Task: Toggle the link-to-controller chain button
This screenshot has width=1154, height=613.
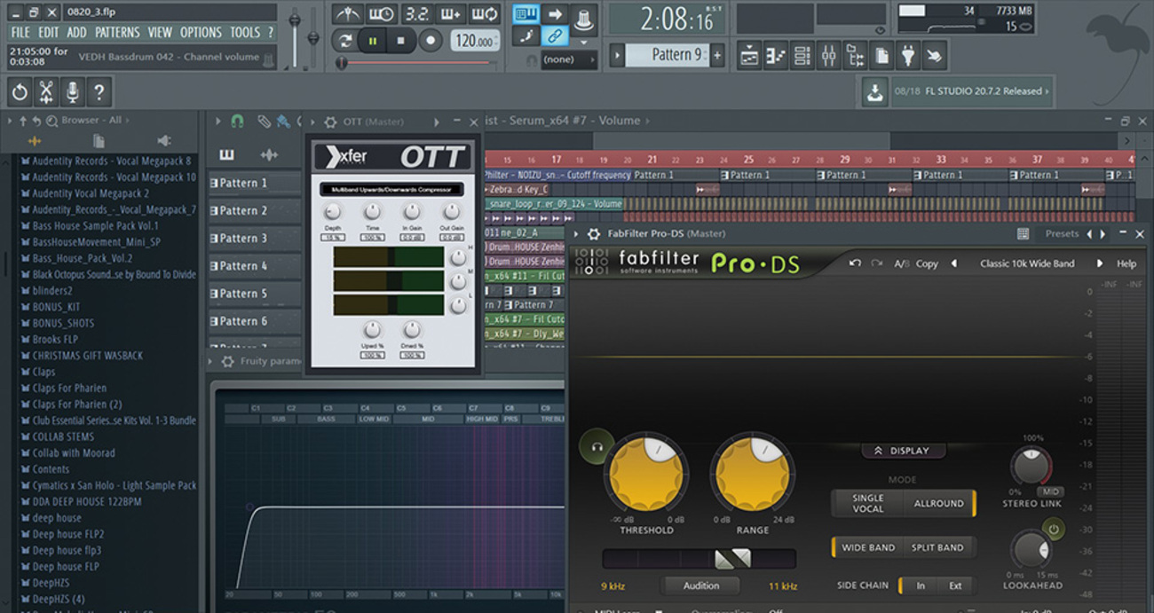Action: (556, 36)
